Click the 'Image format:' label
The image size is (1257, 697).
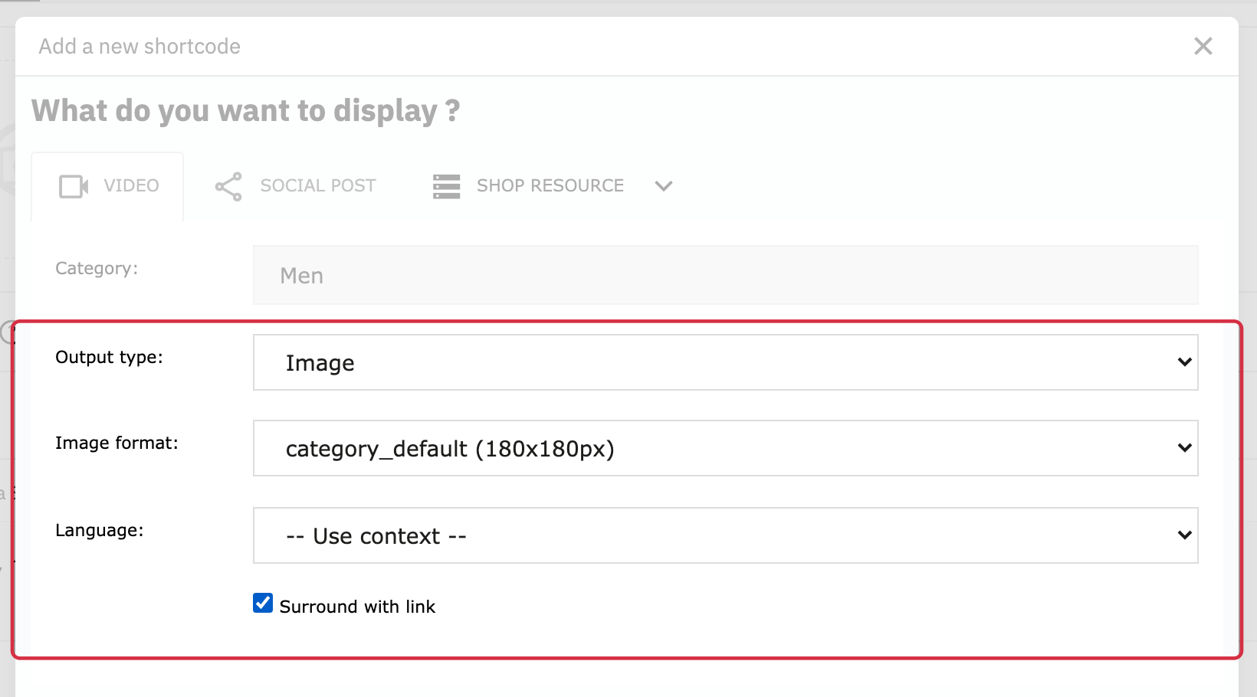pyautogui.click(x=117, y=443)
